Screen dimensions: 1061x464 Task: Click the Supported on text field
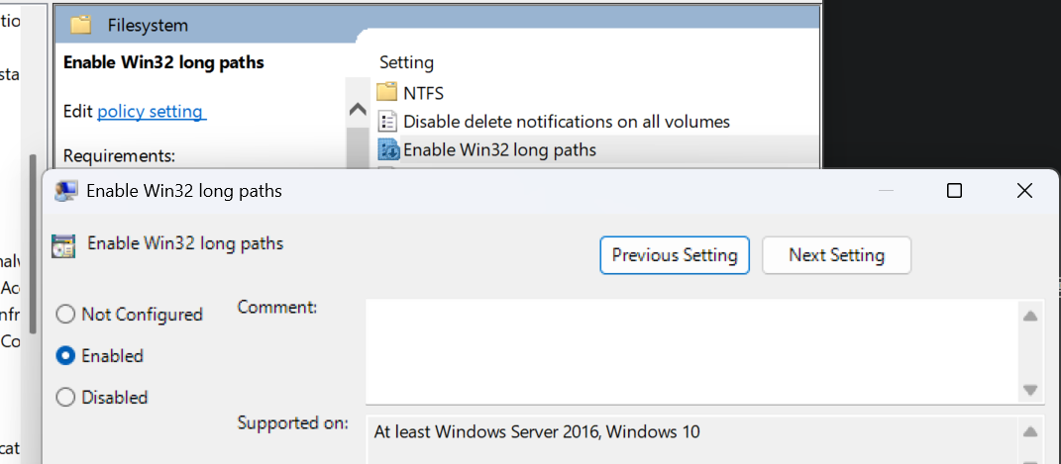[x=691, y=440]
